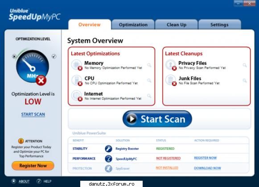Click DOWNLOAD NOW link for SpyEraser

click(207, 168)
